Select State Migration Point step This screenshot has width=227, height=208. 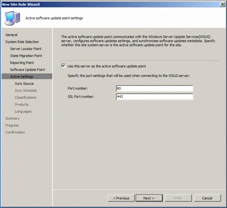tap(26, 55)
